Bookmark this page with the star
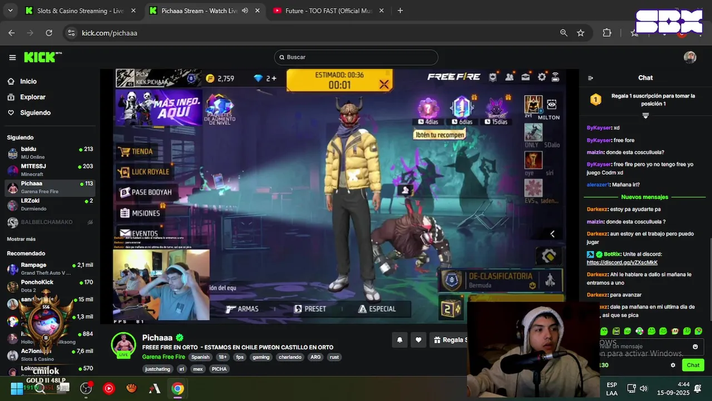Screen dimensions: 712x401 click(x=581, y=33)
